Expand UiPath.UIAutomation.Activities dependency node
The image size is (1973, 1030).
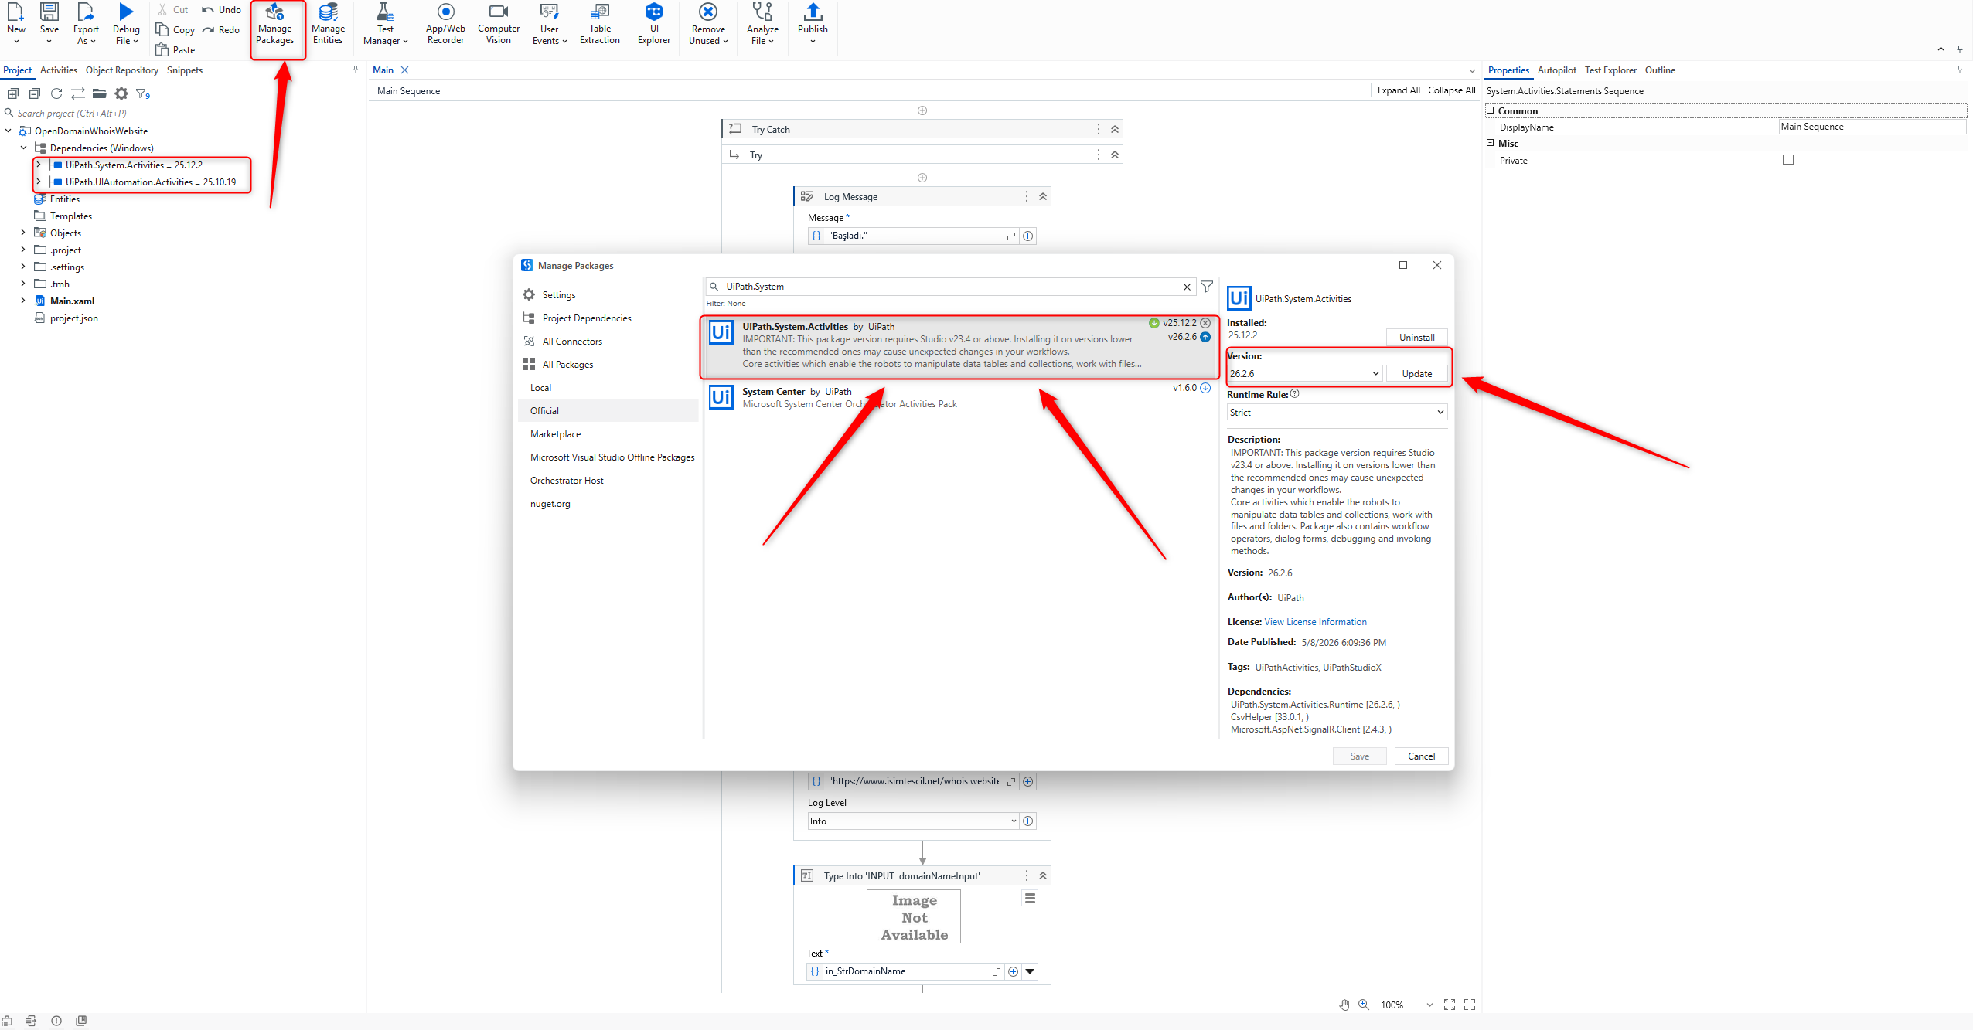click(x=39, y=182)
